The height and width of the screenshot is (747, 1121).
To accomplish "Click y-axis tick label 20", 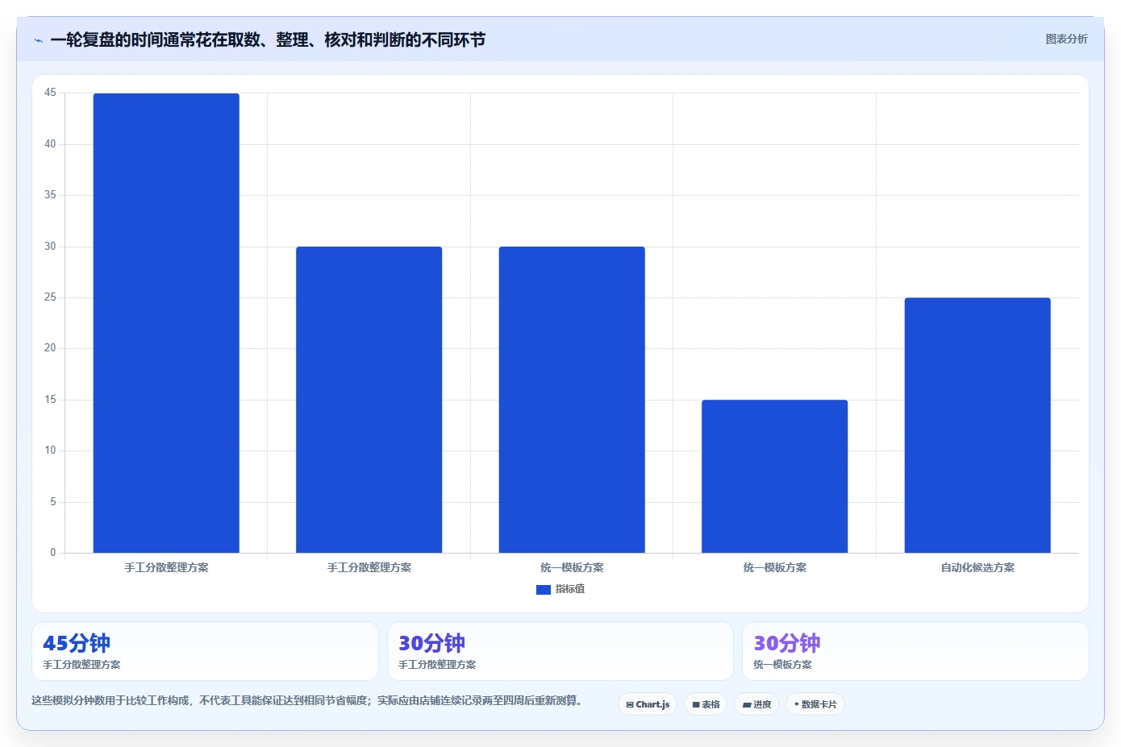I will [50, 348].
